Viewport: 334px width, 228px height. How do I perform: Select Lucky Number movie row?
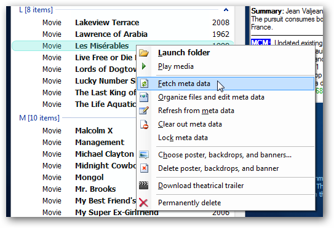click(74, 81)
